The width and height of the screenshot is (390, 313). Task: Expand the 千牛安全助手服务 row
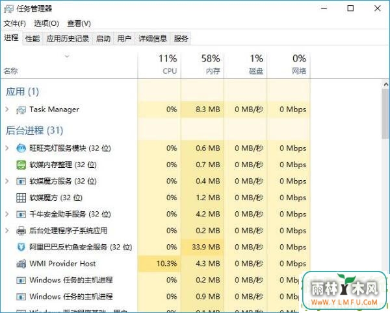coord(7,214)
